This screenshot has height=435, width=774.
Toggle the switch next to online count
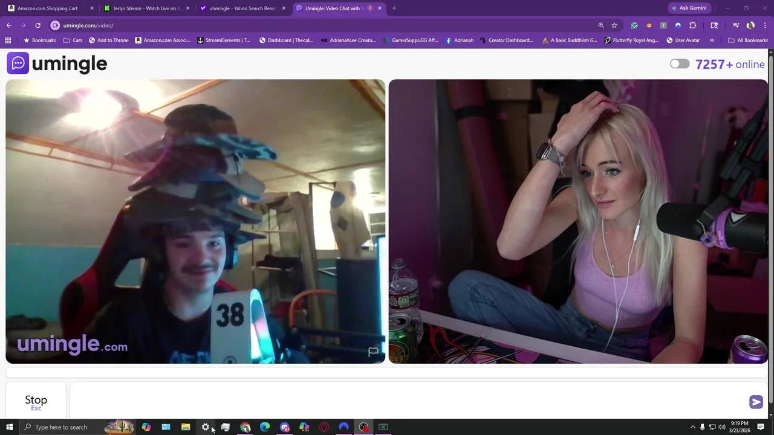pyautogui.click(x=680, y=64)
